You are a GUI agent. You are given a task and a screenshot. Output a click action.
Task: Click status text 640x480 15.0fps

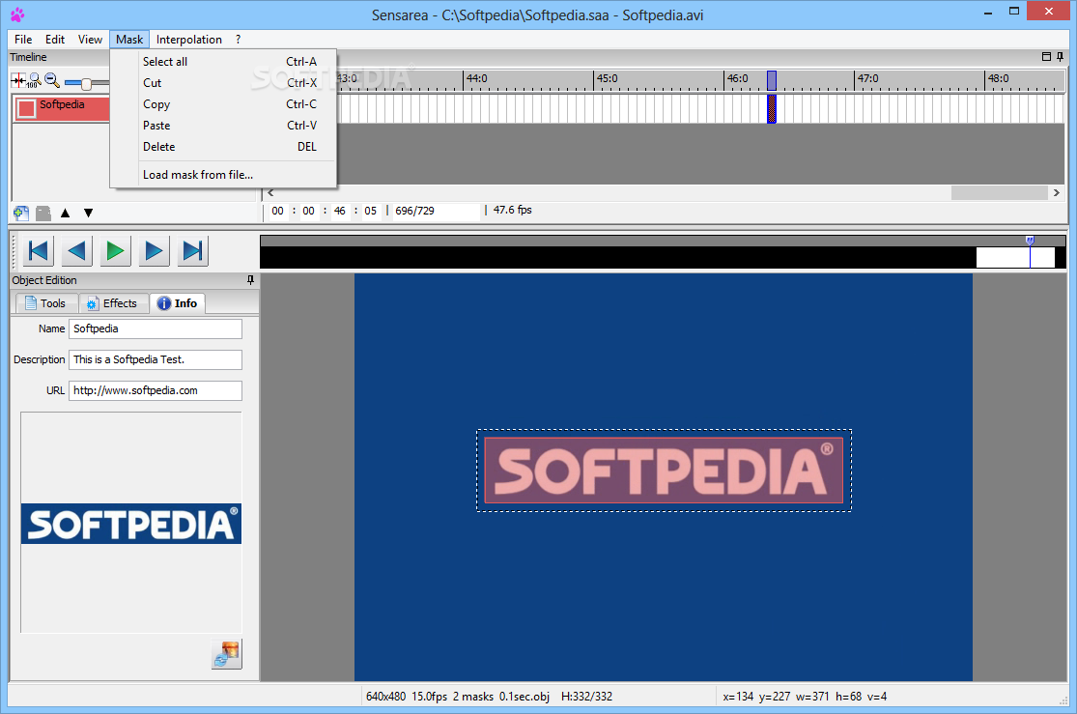(407, 697)
